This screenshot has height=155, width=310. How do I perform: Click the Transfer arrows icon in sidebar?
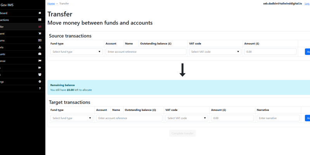(40, 27)
